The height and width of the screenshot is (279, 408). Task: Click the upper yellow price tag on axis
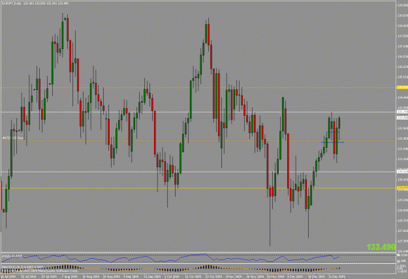(402, 88)
